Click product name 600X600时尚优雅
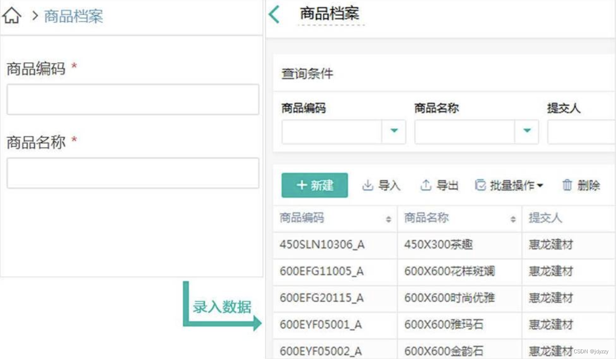Image resolution: width=616 pixels, height=359 pixels. coord(450,298)
